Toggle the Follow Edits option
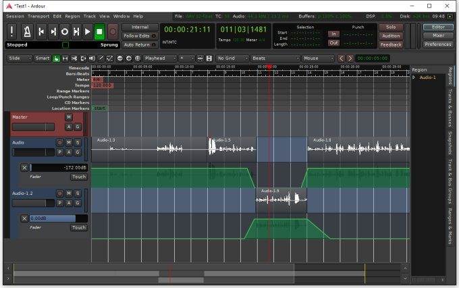Screen dimensions: 459x288 coord(140,36)
